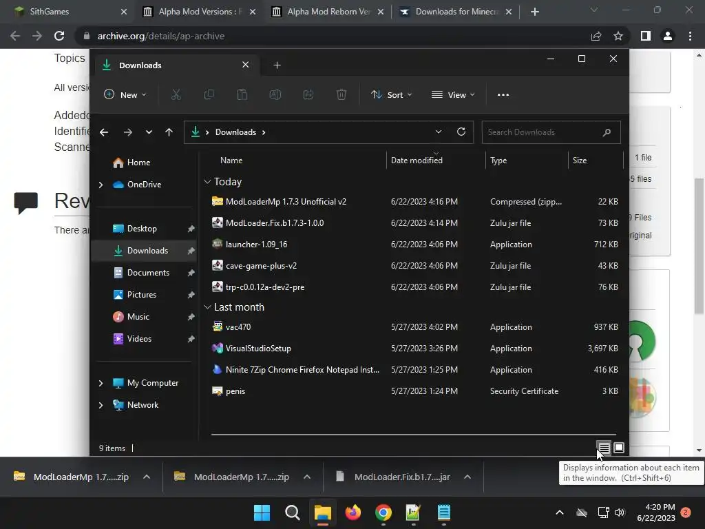Open the New item dropdown in Explorer
705x529 pixels.
coord(125,94)
